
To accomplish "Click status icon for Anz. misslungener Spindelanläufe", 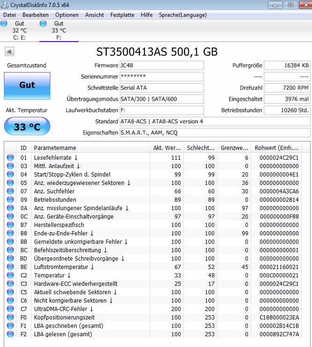I will click(x=10, y=208).
